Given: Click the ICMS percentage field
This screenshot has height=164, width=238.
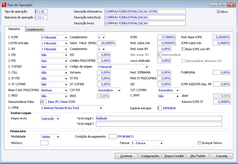Looking at the screenshot, I should [x=167, y=37].
